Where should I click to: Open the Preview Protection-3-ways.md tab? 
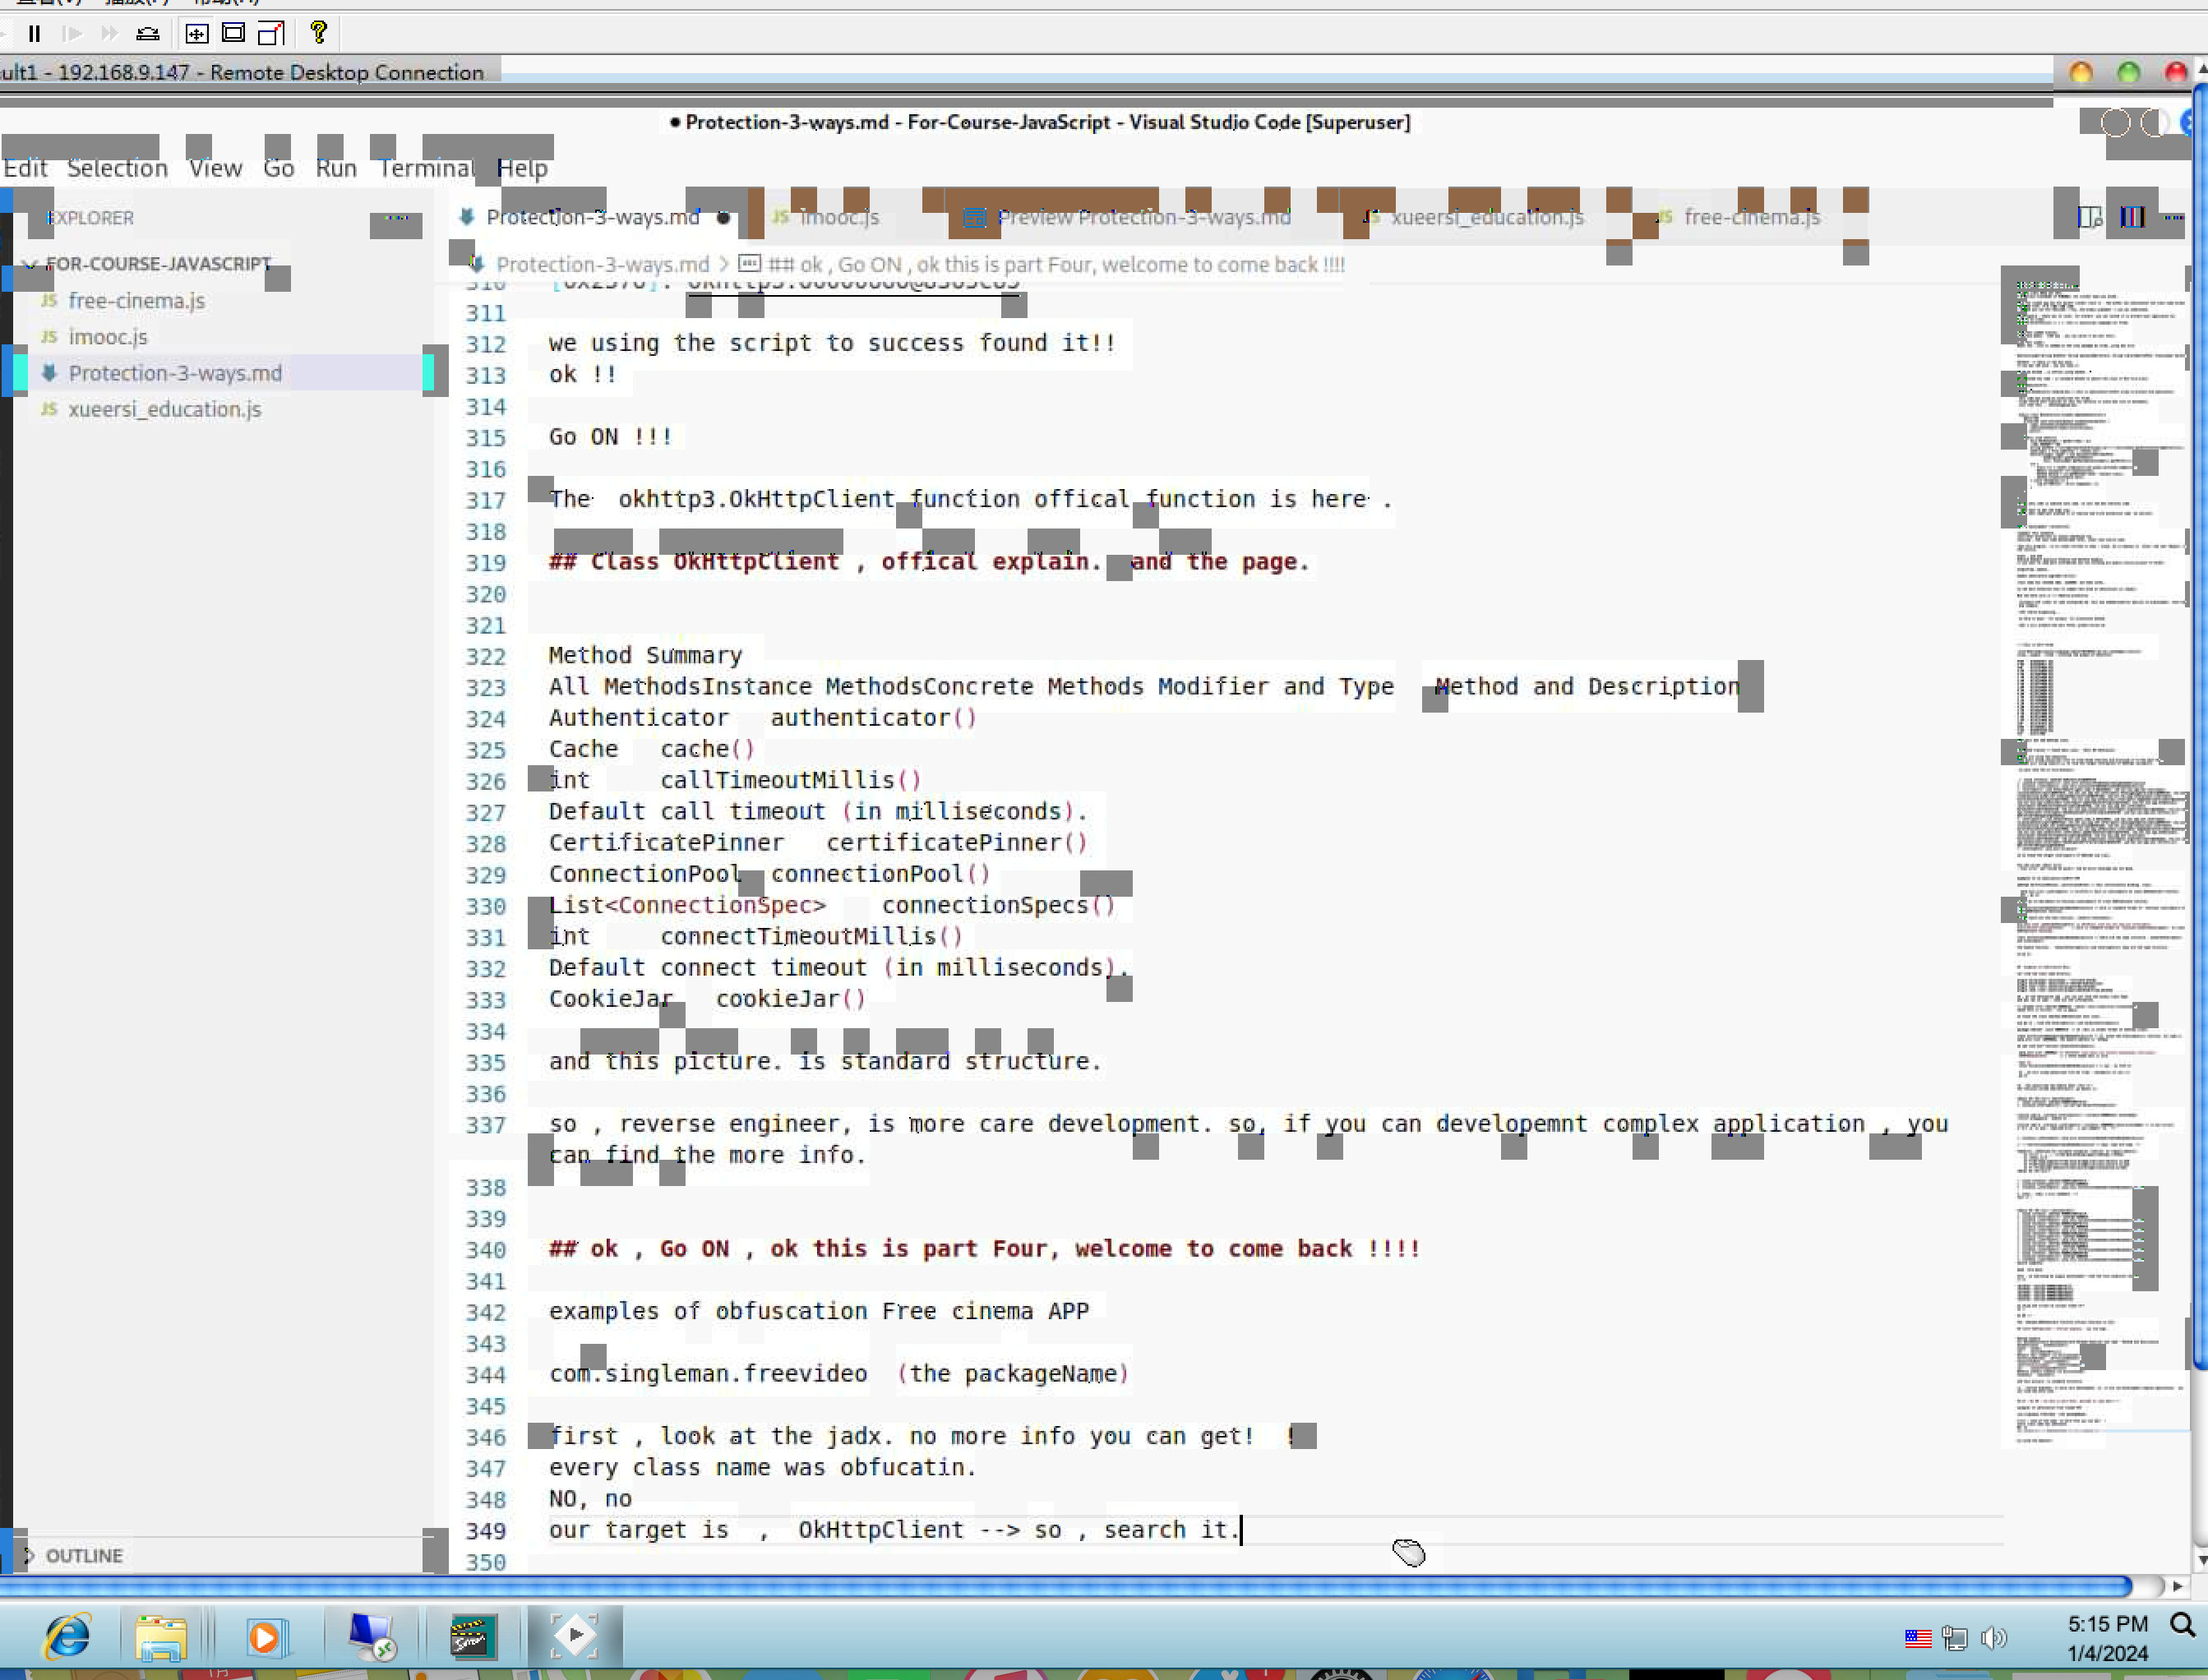pyautogui.click(x=1142, y=217)
